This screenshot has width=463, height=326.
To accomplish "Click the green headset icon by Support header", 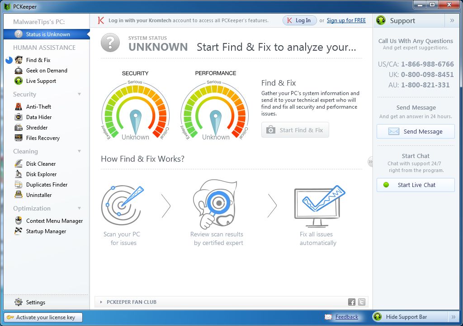I will (381, 20).
